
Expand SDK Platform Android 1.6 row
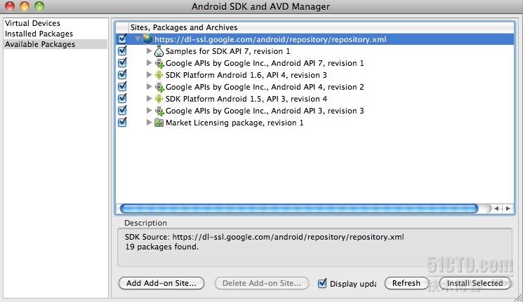coord(149,75)
